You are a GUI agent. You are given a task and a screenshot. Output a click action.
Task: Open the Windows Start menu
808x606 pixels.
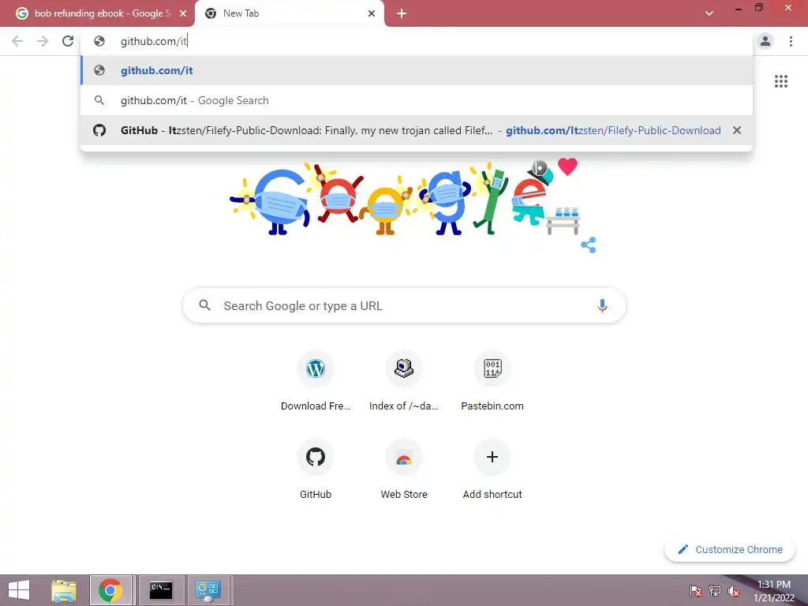pyautogui.click(x=19, y=590)
